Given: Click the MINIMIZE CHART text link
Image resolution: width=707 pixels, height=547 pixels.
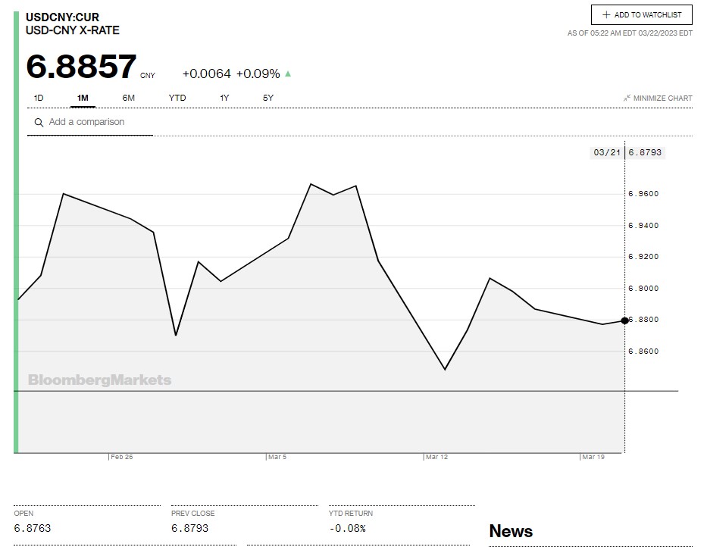Looking at the screenshot, I should (x=662, y=98).
